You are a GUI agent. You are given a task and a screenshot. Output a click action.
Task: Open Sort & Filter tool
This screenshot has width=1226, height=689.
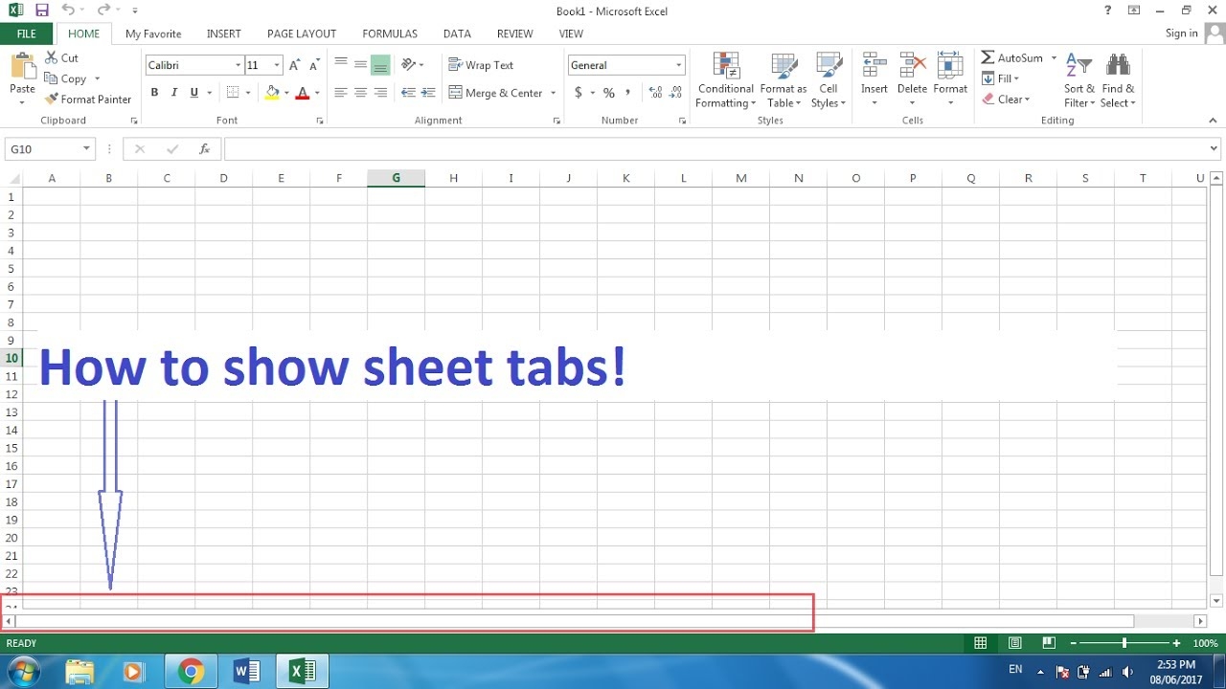[1078, 66]
